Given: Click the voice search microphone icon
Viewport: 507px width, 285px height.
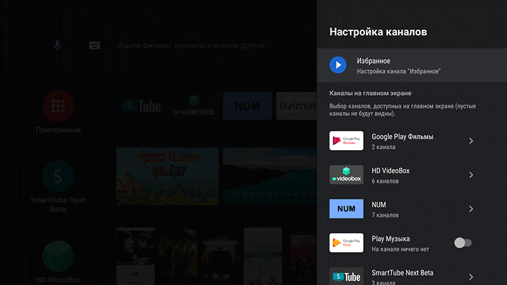Looking at the screenshot, I should (x=58, y=45).
